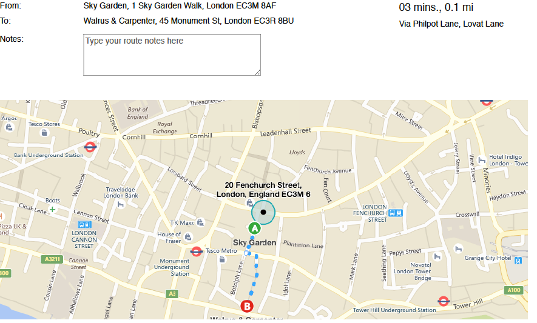Screen dimensions: 537x323
Task: Click the Tower Hill Underground Station roundel
Action: pyautogui.click(x=444, y=301)
